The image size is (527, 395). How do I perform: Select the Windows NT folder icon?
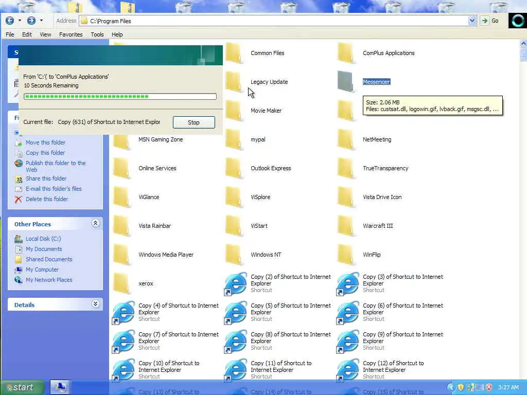click(x=234, y=255)
